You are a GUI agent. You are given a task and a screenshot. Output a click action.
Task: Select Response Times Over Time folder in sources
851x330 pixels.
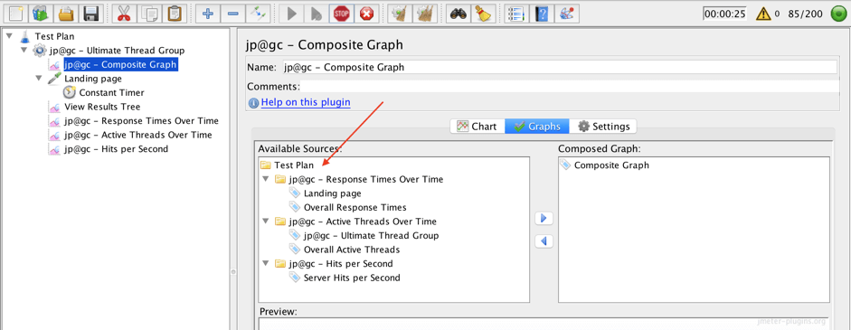click(x=365, y=179)
